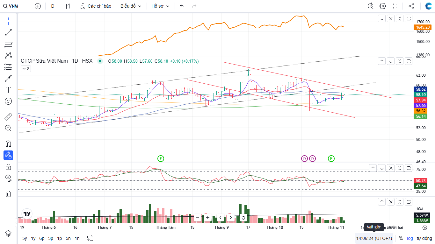Open the Hồ sơ dropdown menu
This screenshot has height=244, width=435.
(x=160, y=6)
